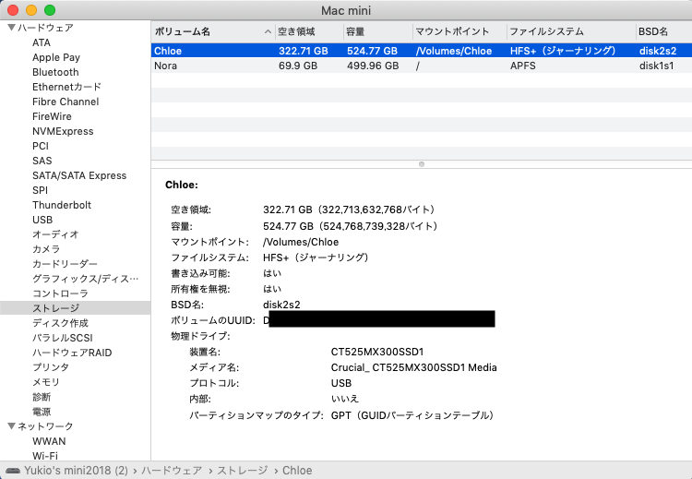Select WWAN under ネットワーク
The image size is (692, 479).
click(x=49, y=441)
